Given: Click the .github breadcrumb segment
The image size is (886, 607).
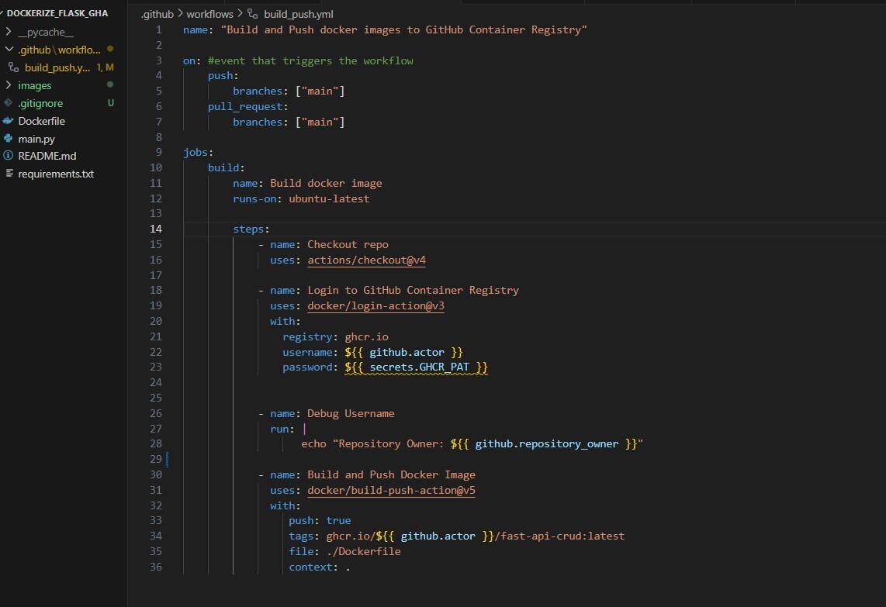Looking at the screenshot, I should pyautogui.click(x=157, y=14).
